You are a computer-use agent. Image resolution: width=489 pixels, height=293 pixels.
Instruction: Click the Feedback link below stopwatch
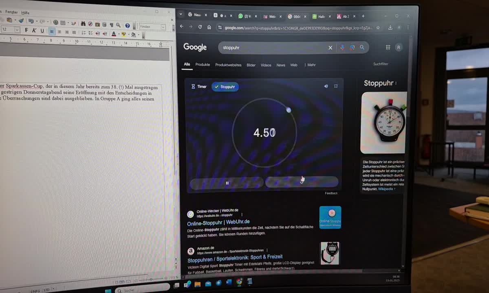pos(331,193)
